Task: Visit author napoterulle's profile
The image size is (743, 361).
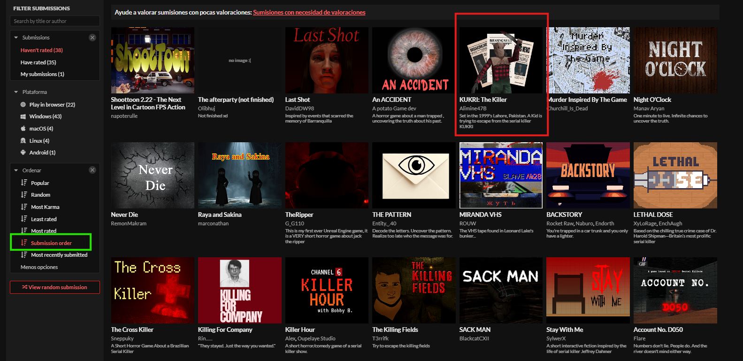Action: (x=124, y=116)
